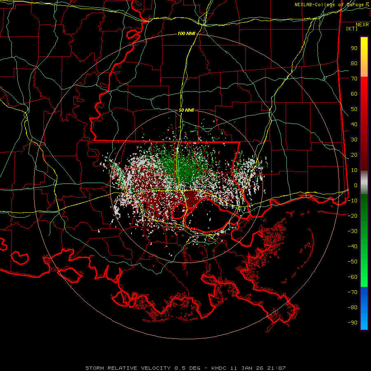This screenshot has width=371, height=371.
Task: Click the blue bottom segment of the color bar
Action: pyautogui.click(x=364, y=308)
